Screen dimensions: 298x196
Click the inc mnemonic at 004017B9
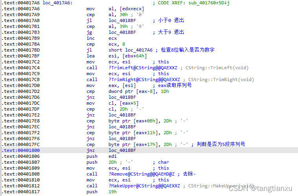(91, 38)
